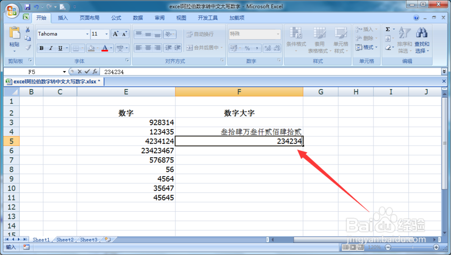The height and width of the screenshot is (255, 451).
Task: Open the font size 11 dropdown
Action: (x=106, y=34)
